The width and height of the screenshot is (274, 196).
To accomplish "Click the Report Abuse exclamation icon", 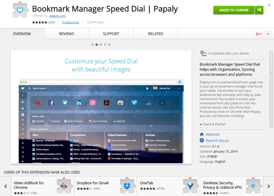I will point(202,140).
